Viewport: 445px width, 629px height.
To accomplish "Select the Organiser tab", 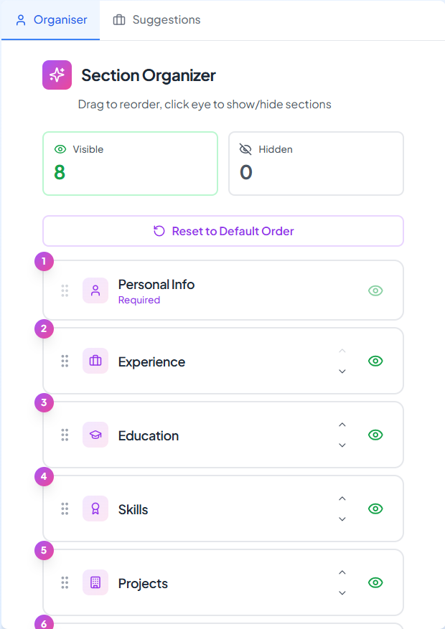I will point(50,19).
